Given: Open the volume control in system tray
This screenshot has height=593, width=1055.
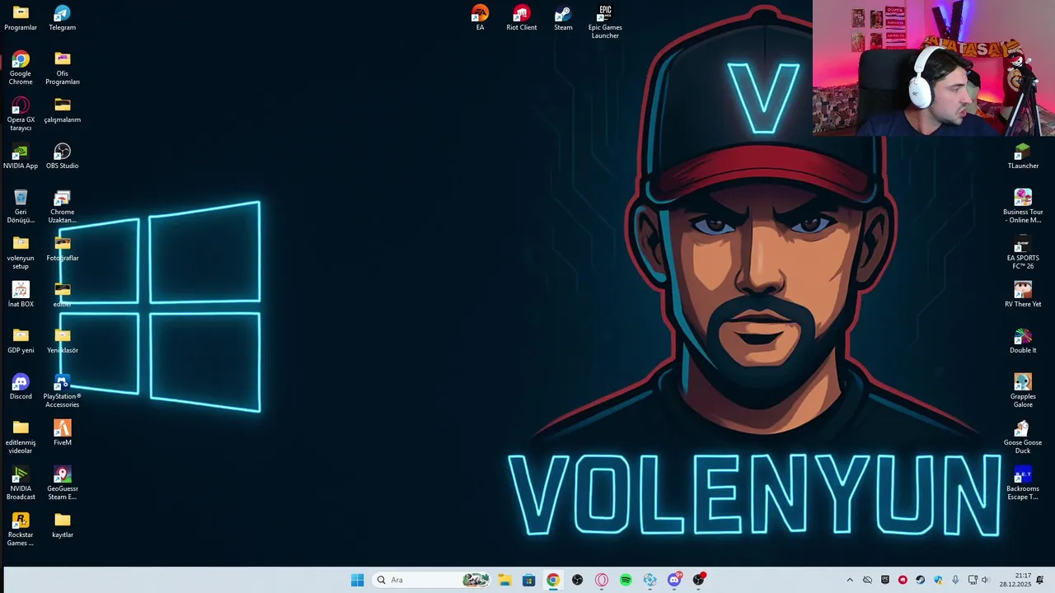Looking at the screenshot, I should coord(985,580).
